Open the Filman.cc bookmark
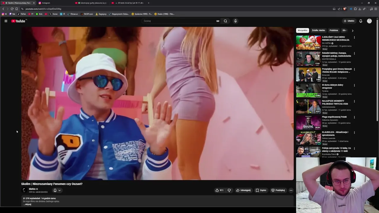The width and height of the screenshot is (379, 213). pyautogui.click(x=73, y=14)
